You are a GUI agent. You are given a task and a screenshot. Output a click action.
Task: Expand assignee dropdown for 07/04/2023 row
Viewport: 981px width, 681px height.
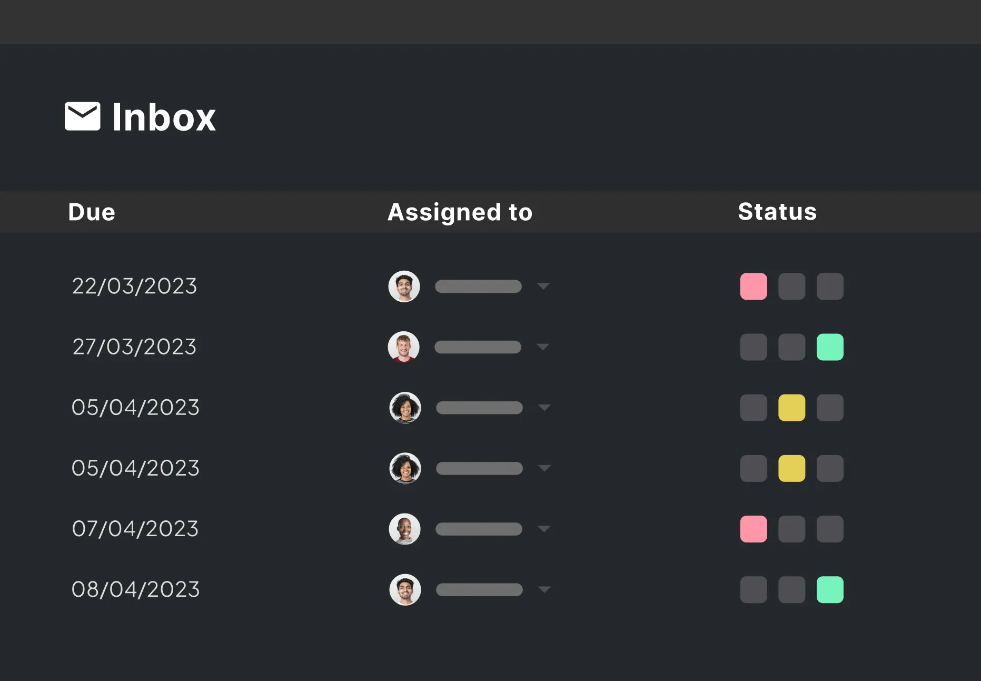pos(544,529)
